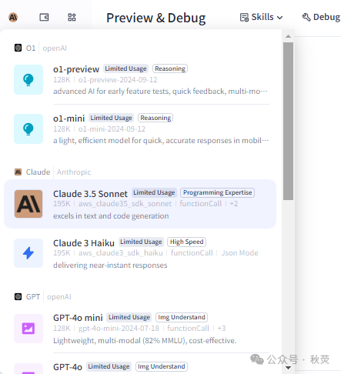The width and height of the screenshot is (341, 374).
Task: Click the Json Mode label on Claude 3 Haiku
Action: pos(240,253)
